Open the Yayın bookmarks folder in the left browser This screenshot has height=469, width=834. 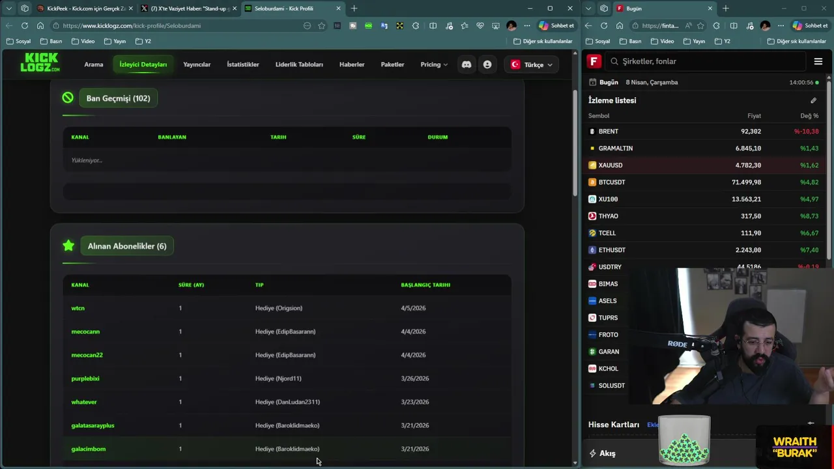[x=115, y=41]
